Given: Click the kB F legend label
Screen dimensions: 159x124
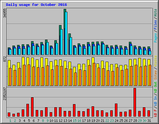Looking at the screenshot, I should [156, 113].
